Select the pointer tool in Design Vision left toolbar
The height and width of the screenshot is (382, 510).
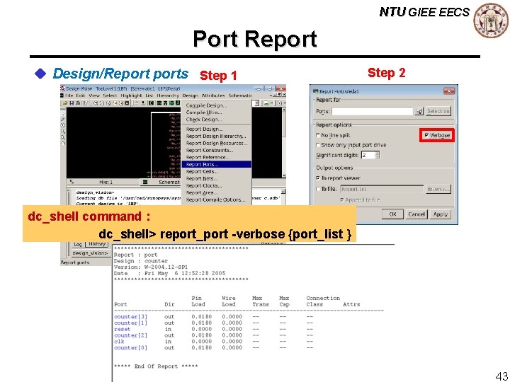[63, 114]
